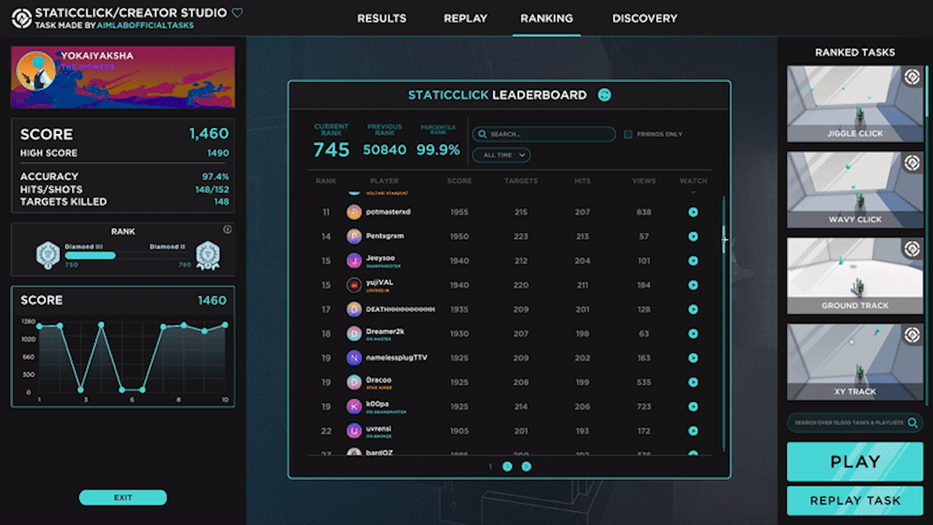Watch k00pa's replay

[x=693, y=406]
